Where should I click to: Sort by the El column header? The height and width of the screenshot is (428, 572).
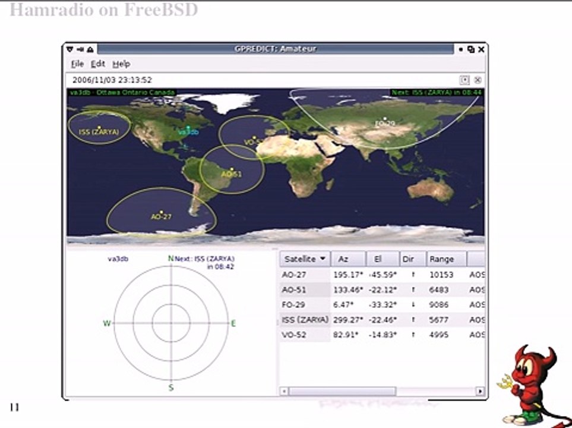(383, 259)
